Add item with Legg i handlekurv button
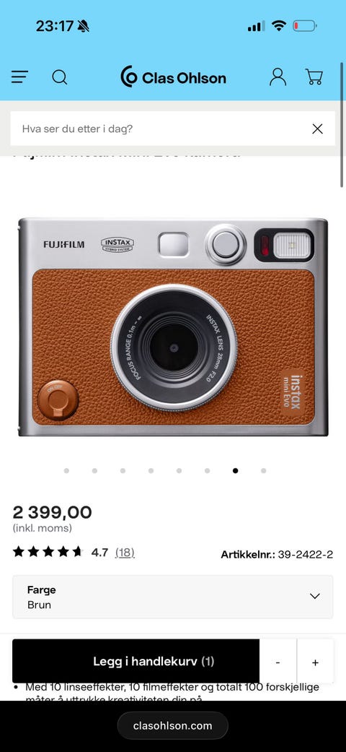The height and width of the screenshot is (752, 346). click(x=136, y=662)
